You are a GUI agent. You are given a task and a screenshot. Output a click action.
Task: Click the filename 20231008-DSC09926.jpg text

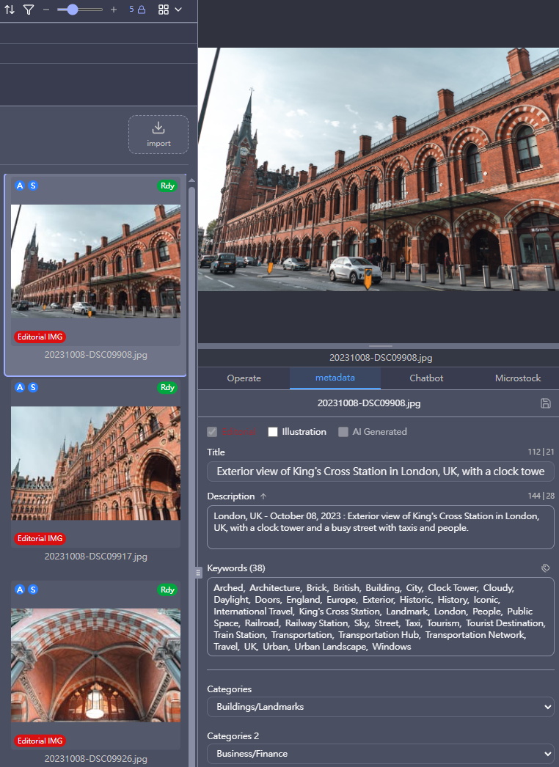(x=95, y=759)
